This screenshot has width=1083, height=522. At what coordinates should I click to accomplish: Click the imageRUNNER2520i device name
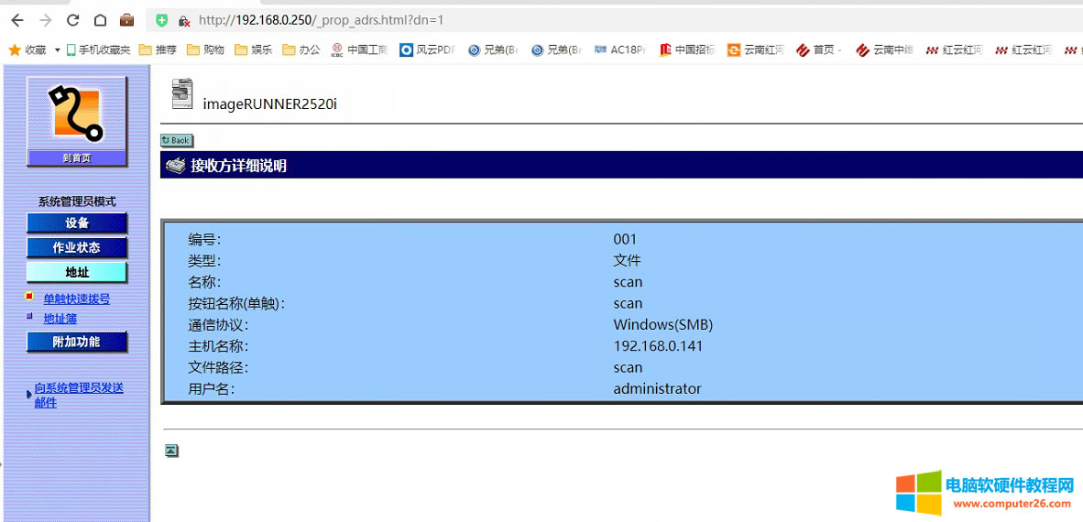270,104
